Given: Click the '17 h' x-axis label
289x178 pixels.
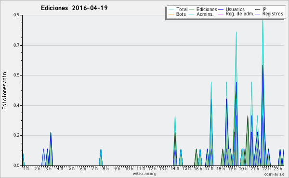Looking at the screenshot, I should tap(209, 168).
